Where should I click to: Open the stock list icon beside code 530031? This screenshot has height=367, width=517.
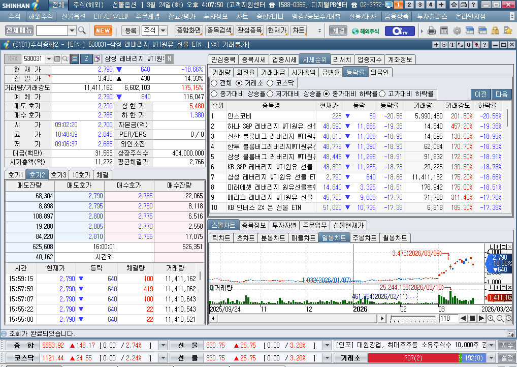[57, 59]
